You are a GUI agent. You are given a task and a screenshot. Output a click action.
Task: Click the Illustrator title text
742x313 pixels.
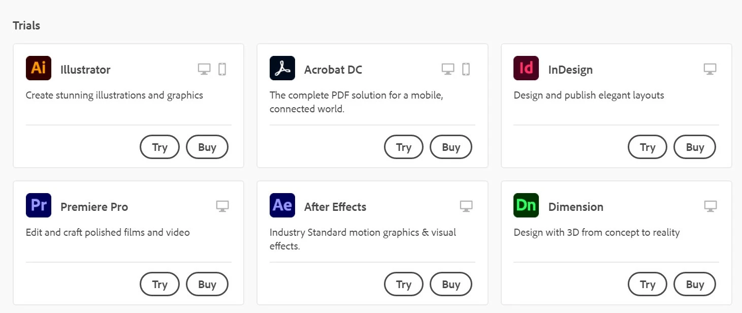tap(85, 70)
